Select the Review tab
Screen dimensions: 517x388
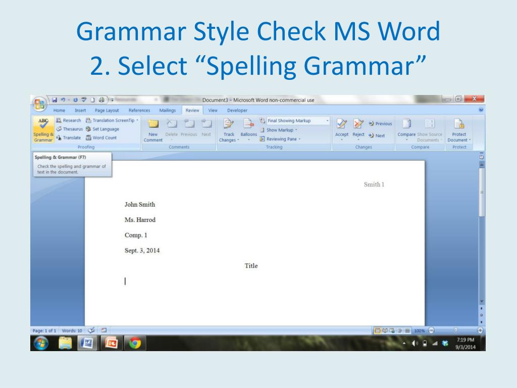[192, 111]
